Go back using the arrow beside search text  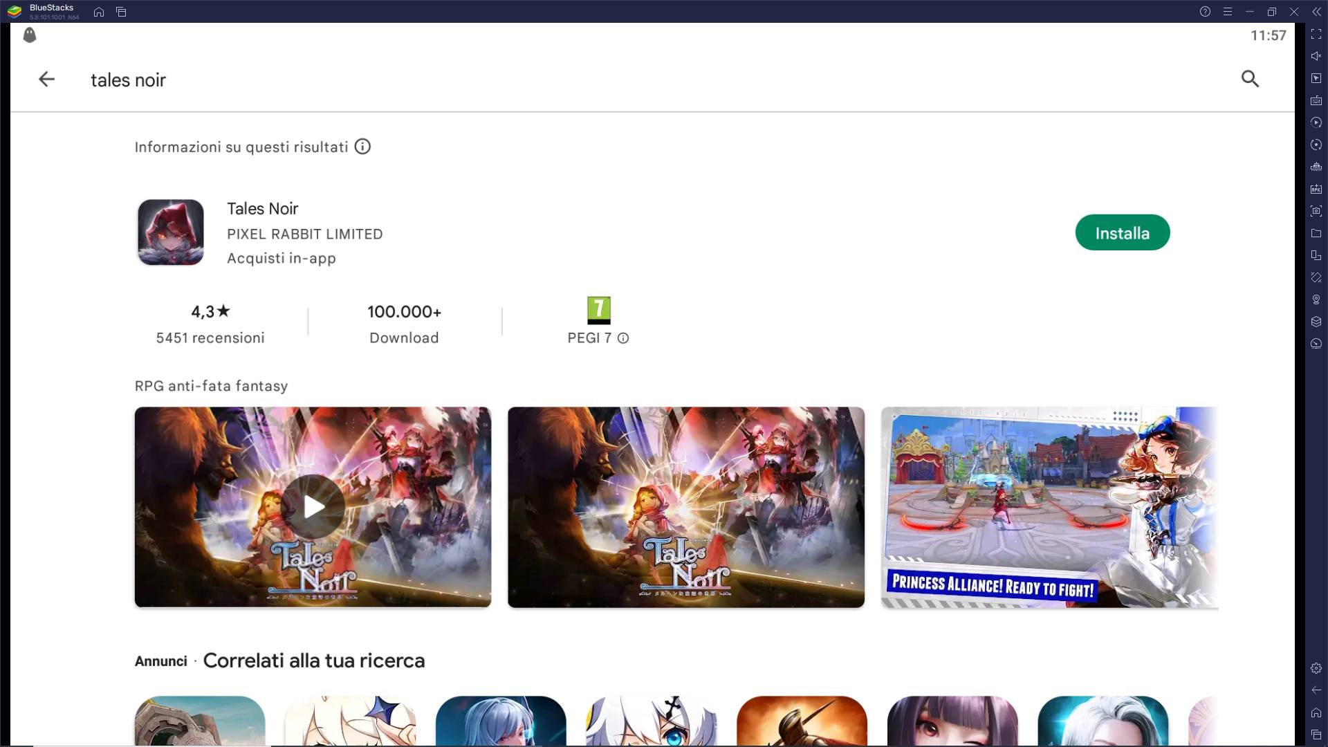point(46,79)
